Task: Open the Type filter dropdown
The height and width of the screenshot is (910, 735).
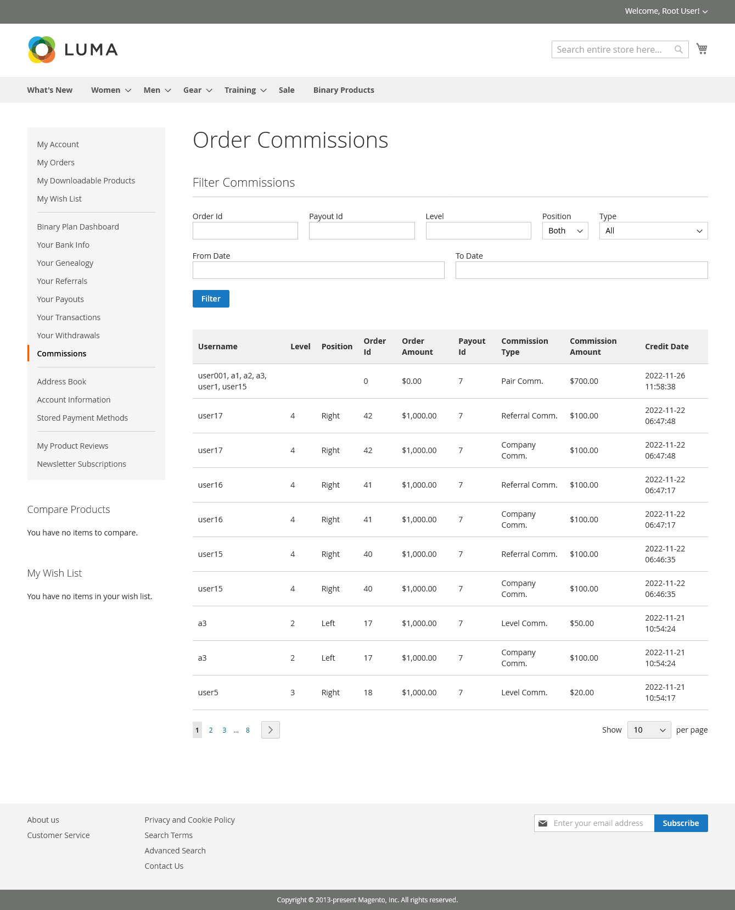Action: (x=653, y=231)
